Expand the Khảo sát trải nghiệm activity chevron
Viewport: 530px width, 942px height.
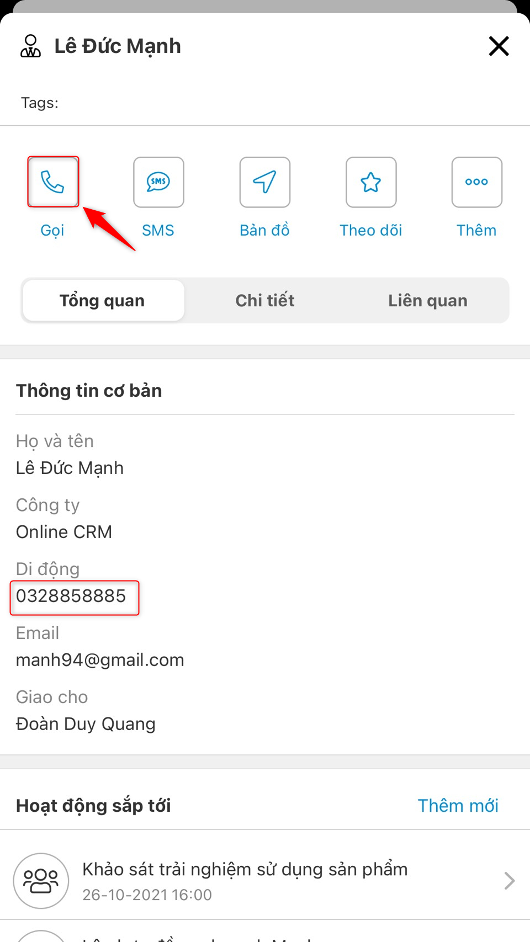click(x=509, y=880)
